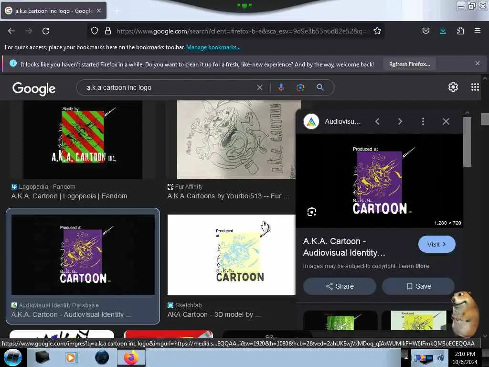The height and width of the screenshot is (367, 489).
Task: Open preview title A.K.A. Cartoon Audiovisual Identity
Action: [x=344, y=247]
